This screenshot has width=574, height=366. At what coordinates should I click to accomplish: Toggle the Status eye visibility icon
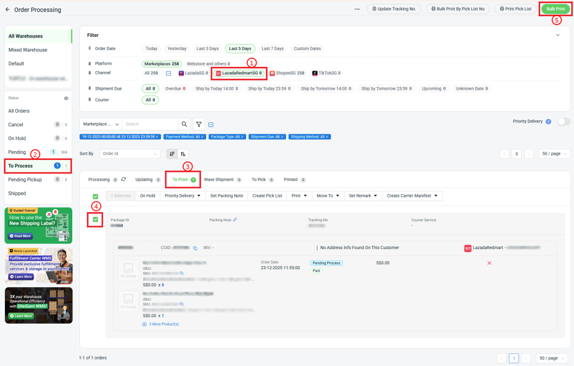tap(66, 98)
